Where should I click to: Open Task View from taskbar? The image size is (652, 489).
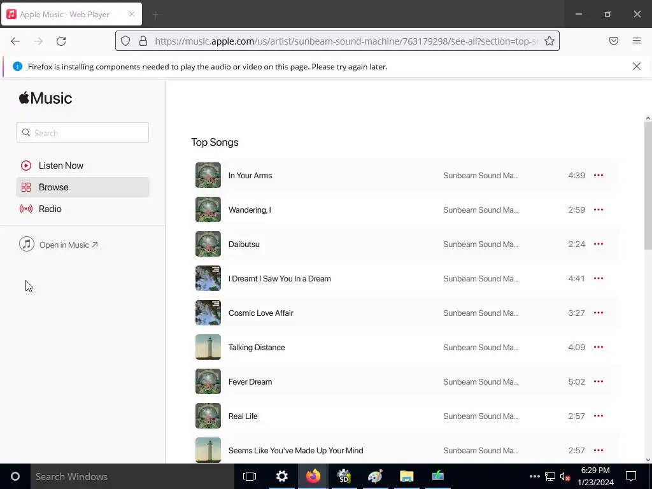point(250,476)
